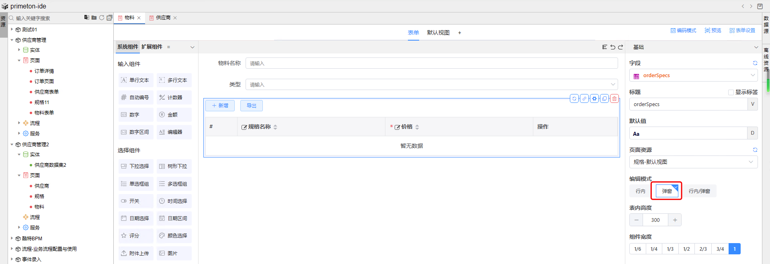Click the 导出 button

pos(252,106)
